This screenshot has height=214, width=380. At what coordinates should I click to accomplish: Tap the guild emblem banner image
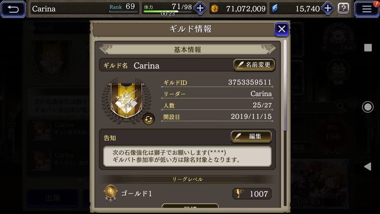[126, 100]
